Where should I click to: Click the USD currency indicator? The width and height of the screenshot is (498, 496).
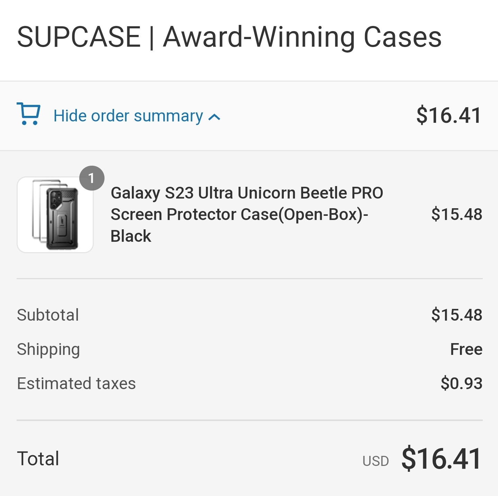pos(376,461)
